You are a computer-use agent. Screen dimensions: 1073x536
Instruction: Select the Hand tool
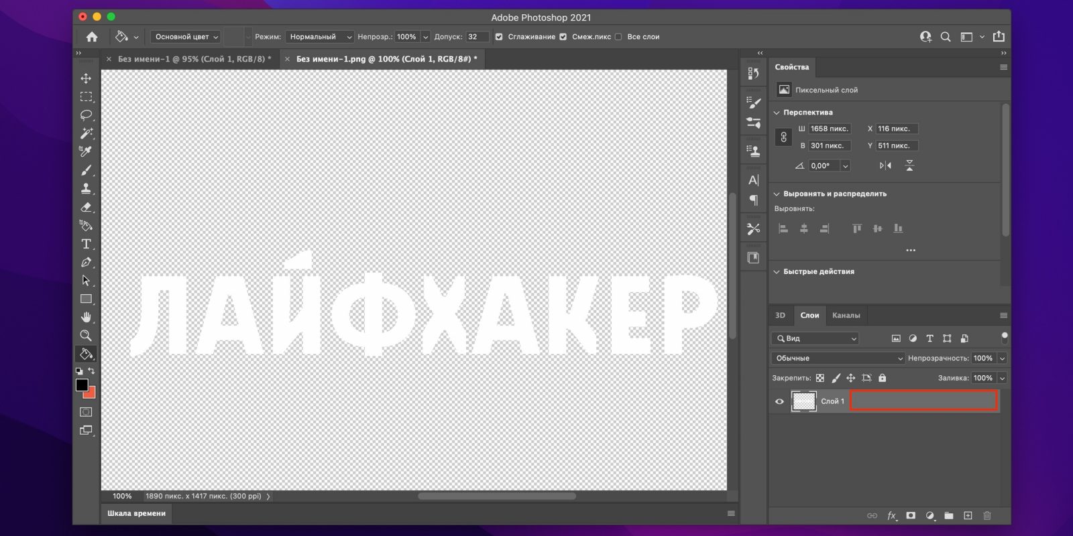pyautogui.click(x=86, y=317)
